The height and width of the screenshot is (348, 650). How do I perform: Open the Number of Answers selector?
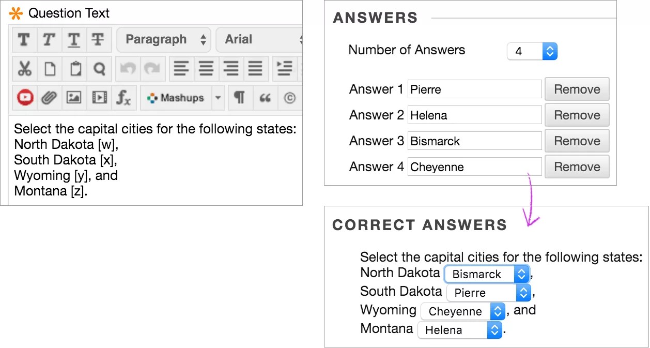tap(532, 51)
